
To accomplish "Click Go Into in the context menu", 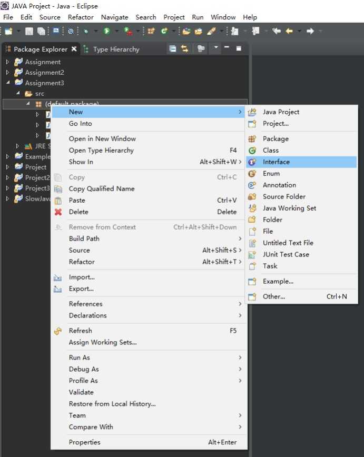I will click(x=149, y=124).
